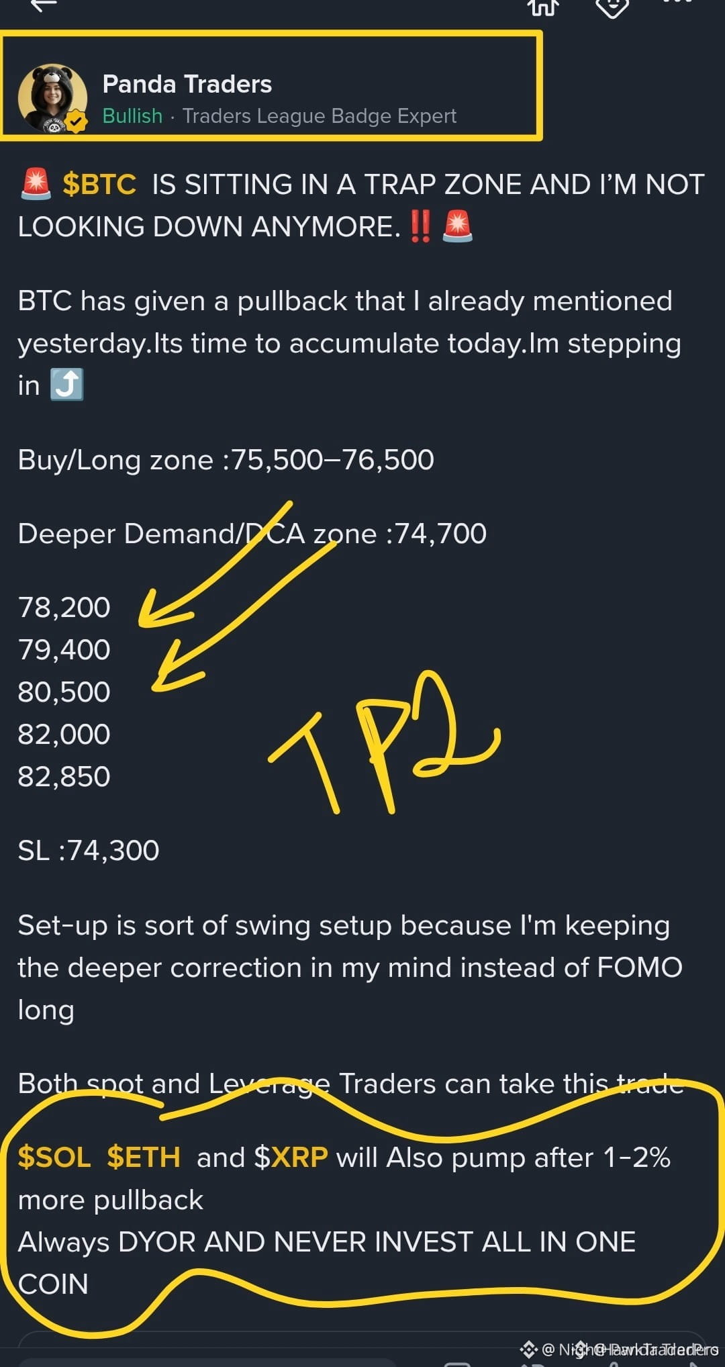The width and height of the screenshot is (725, 1367).
Task: Tap the home icon in header
Action: [542, 5]
